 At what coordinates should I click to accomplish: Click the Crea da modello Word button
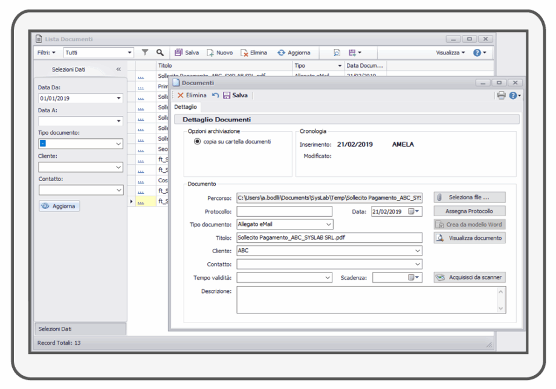click(470, 225)
